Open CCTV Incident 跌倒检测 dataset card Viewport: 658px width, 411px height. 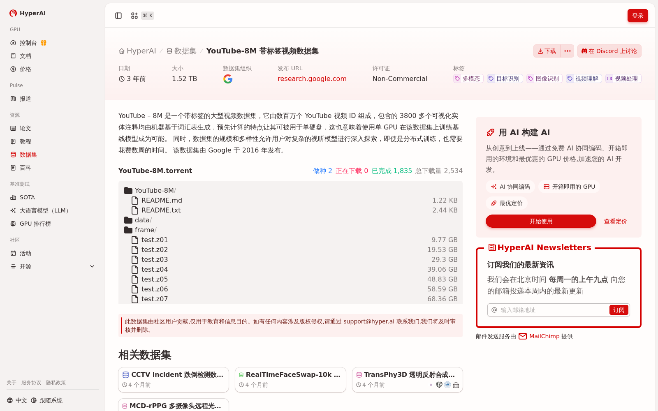click(174, 380)
